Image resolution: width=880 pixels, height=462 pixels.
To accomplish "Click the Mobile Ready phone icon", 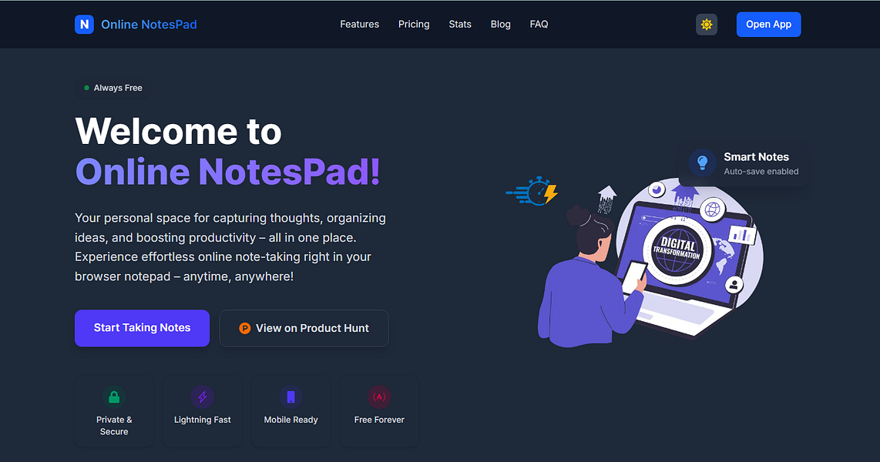I will click(x=291, y=397).
